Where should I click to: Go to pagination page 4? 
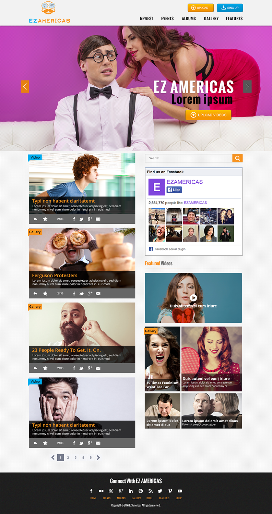pos(83,457)
